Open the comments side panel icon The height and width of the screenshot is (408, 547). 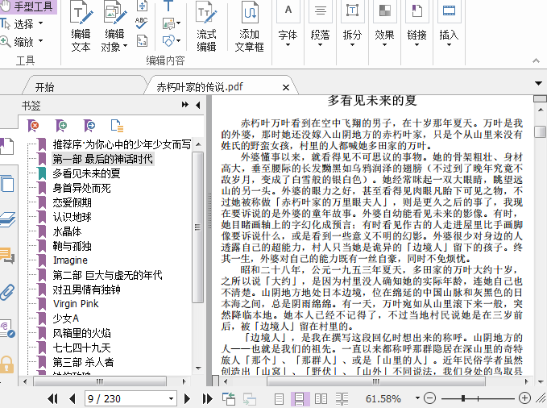click(7, 256)
